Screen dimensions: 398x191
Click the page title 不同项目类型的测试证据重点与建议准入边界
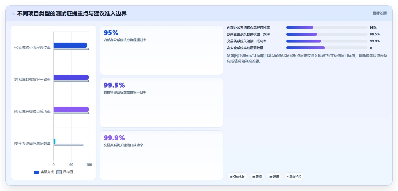[72, 13]
